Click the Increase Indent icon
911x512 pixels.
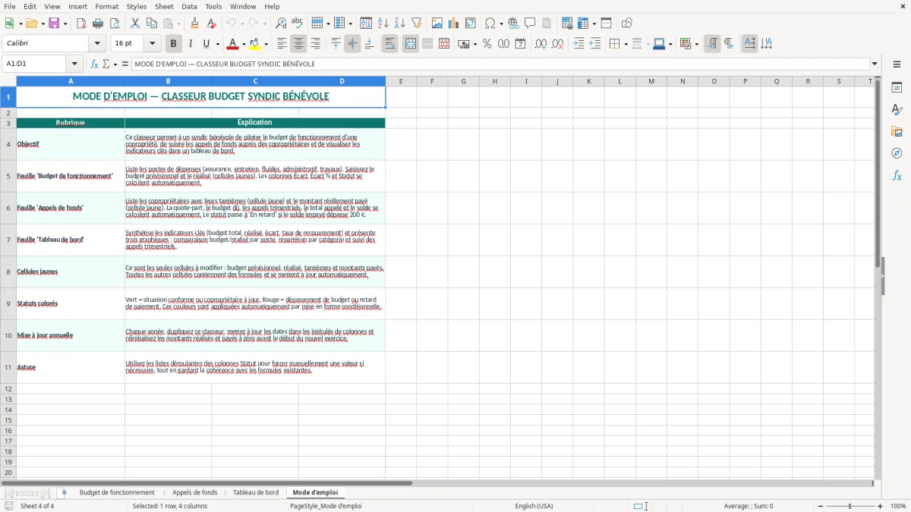(x=578, y=44)
